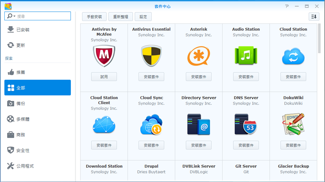The width and height of the screenshot is (325, 182).
Task: Select the 商務 business category
Action: pyautogui.click(x=37, y=135)
